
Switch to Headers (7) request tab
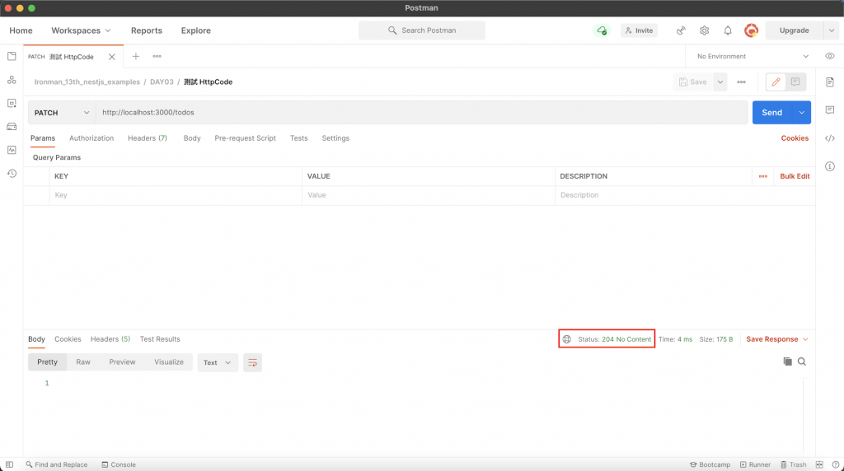(148, 138)
